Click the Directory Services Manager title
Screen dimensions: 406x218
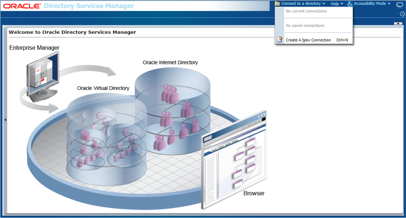pyautogui.click(x=89, y=6)
